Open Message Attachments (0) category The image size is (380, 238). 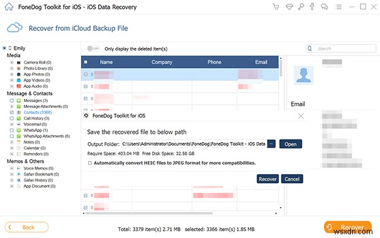point(46,106)
